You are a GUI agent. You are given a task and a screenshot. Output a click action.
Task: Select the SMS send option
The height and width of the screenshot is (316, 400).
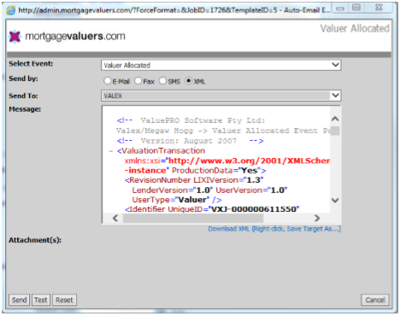[162, 81]
